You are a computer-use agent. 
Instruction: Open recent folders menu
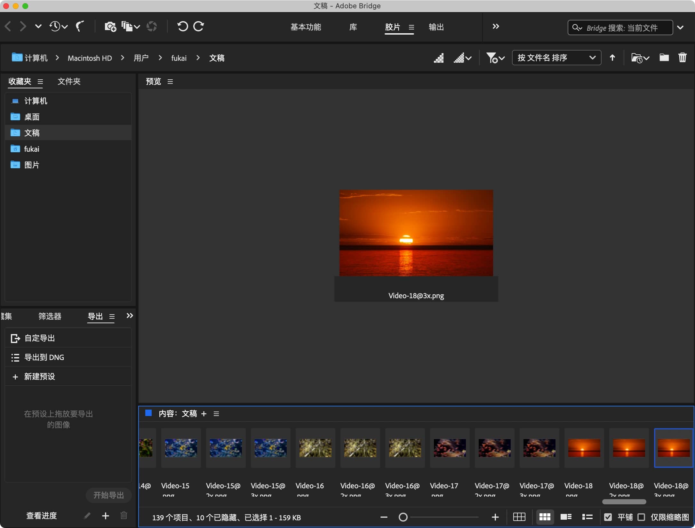[x=640, y=58]
